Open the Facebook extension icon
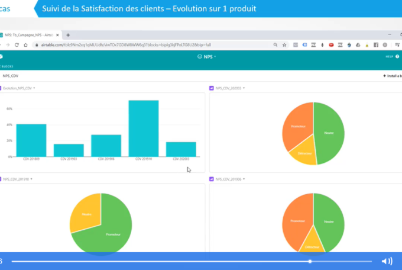The height and width of the screenshot is (270, 402). click(376, 45)
